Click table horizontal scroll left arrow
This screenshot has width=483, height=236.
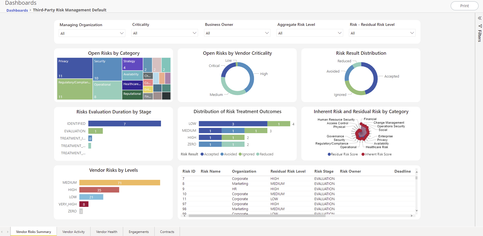coord(184,216)
